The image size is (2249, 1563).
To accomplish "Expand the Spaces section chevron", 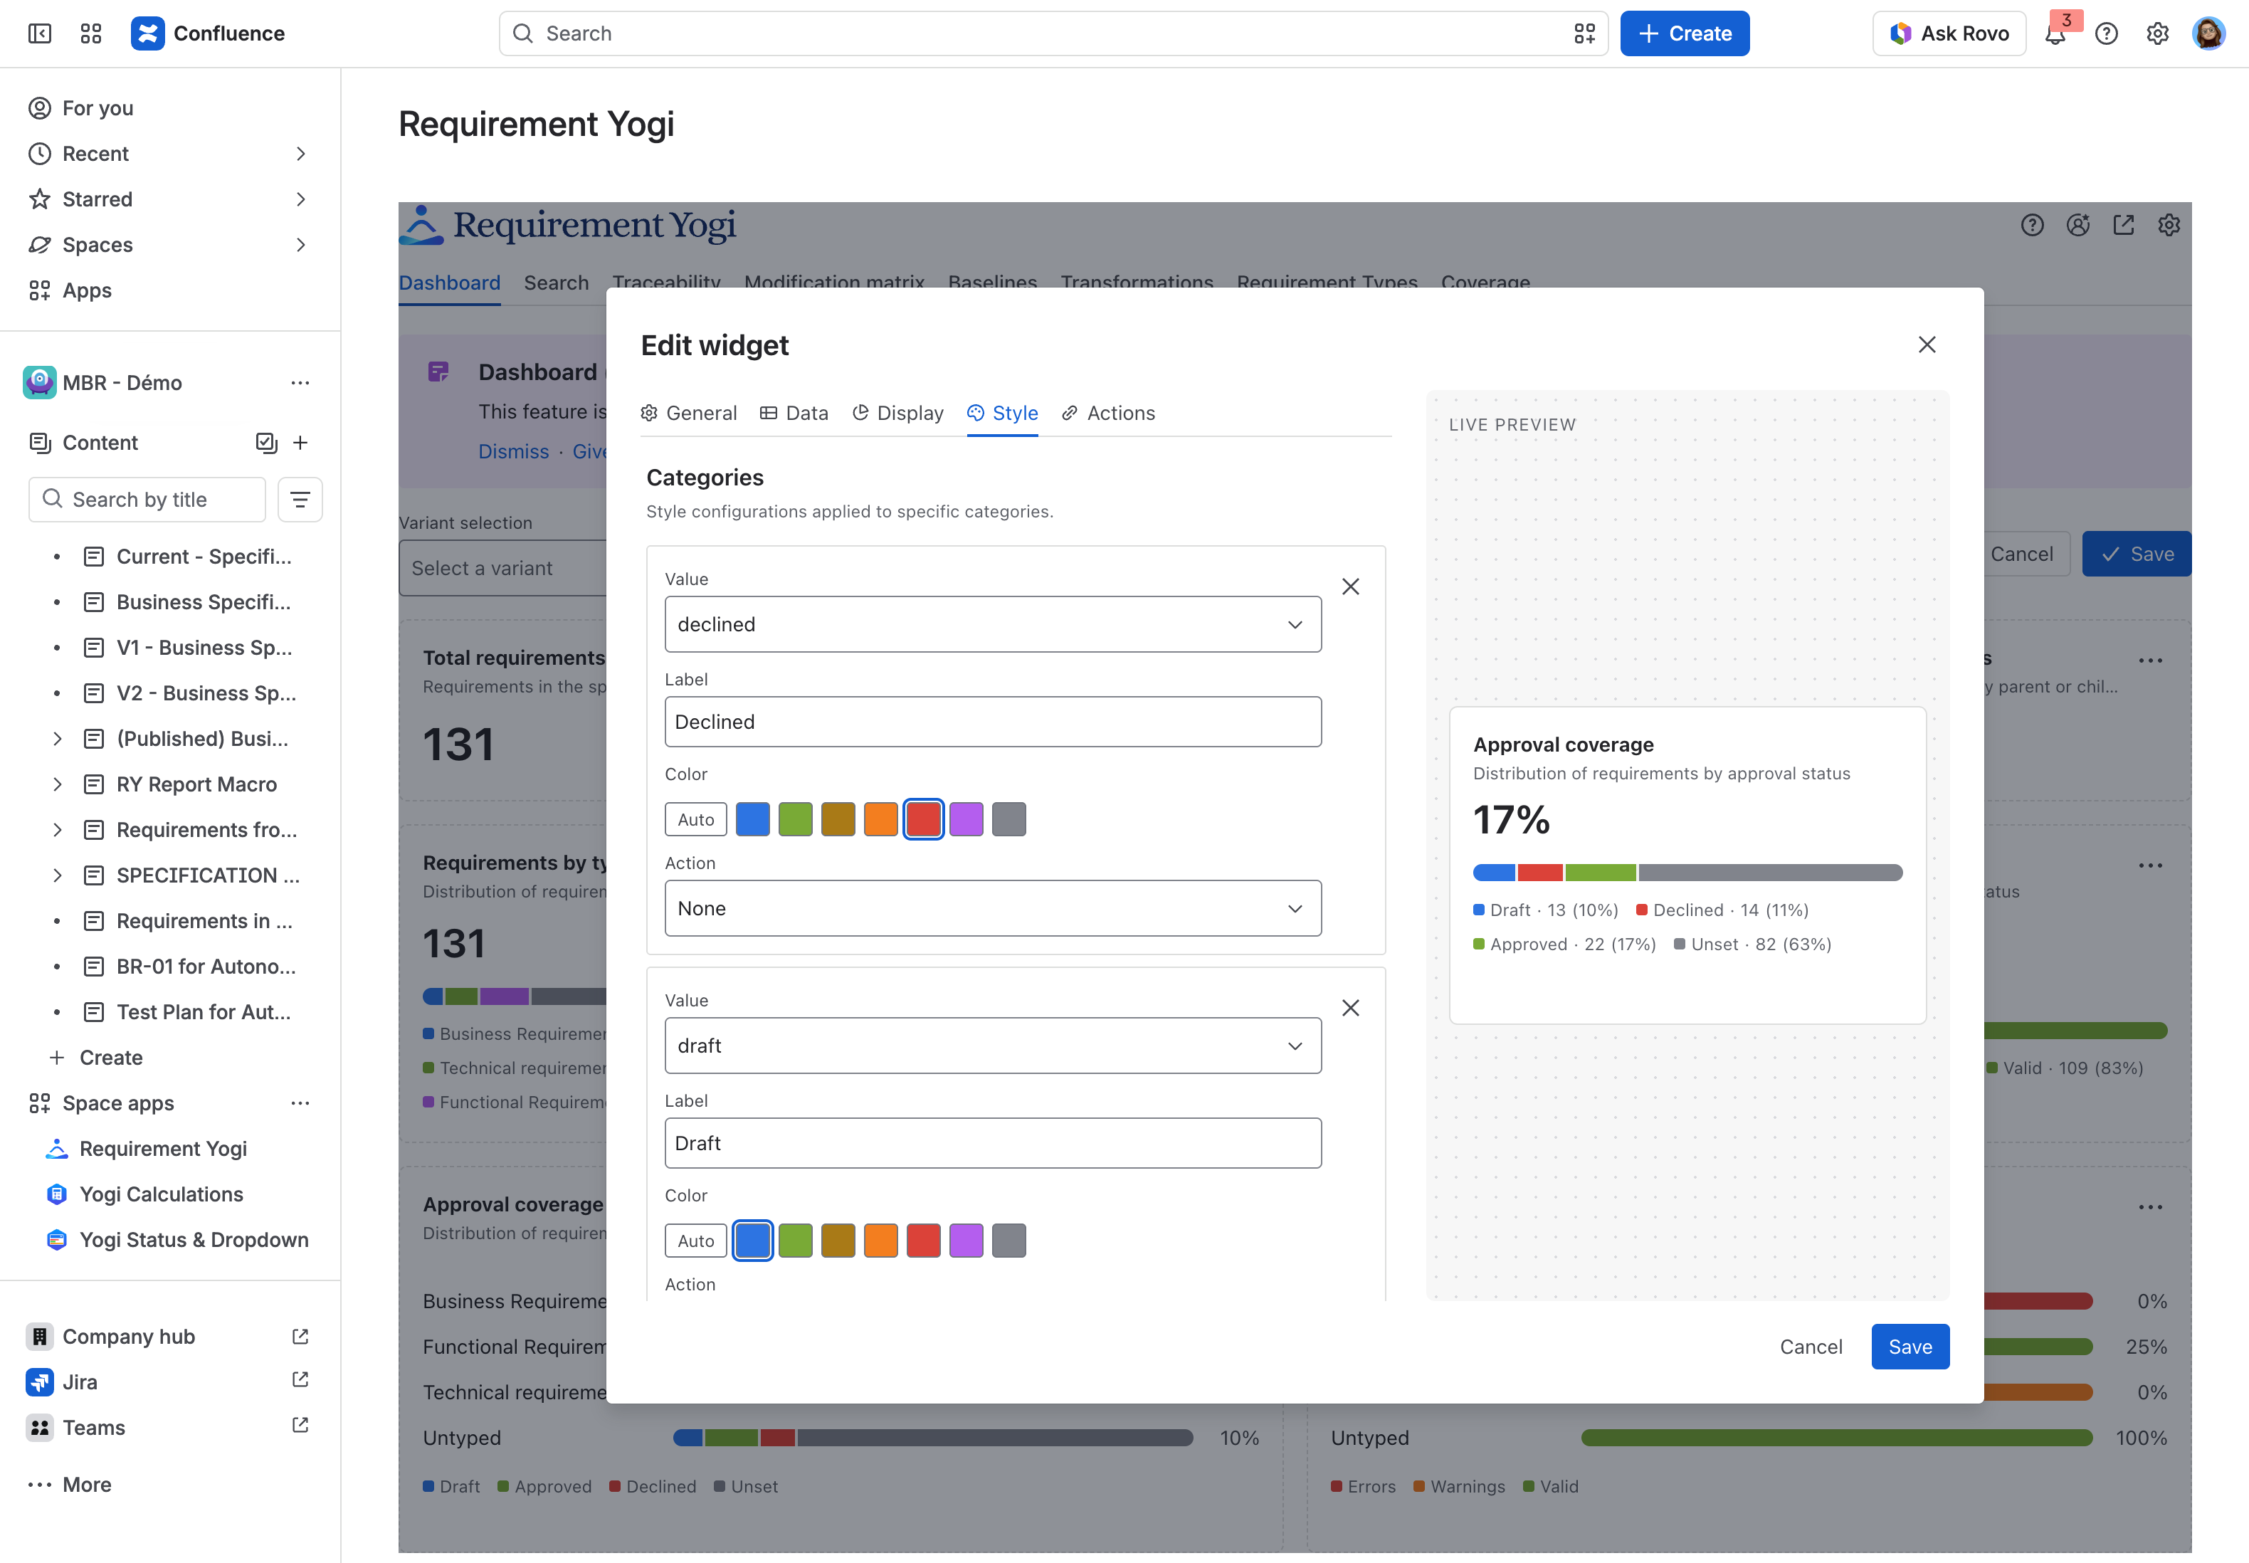I will [300, 245].
